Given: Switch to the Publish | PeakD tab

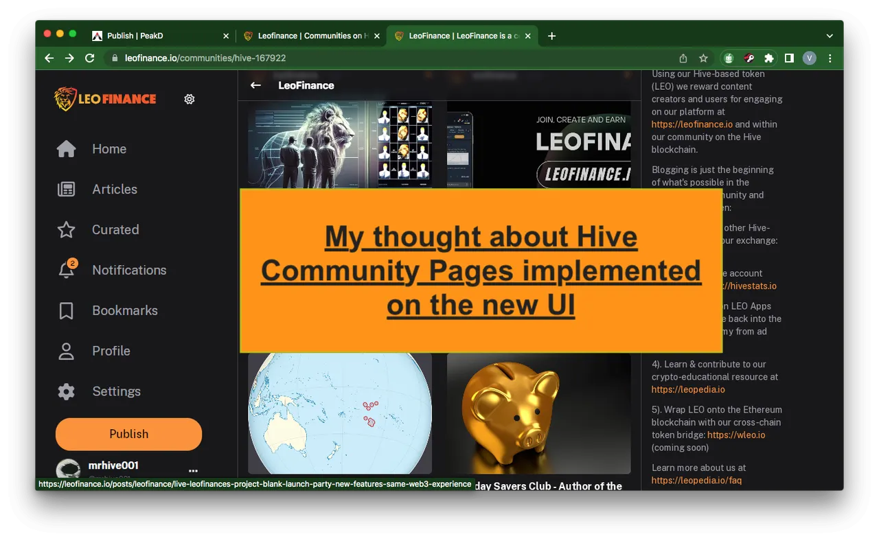Looking at the screenshot, I should click(x=158, y=36).
